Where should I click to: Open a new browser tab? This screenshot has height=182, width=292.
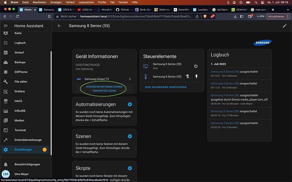(x=273, y=10)
